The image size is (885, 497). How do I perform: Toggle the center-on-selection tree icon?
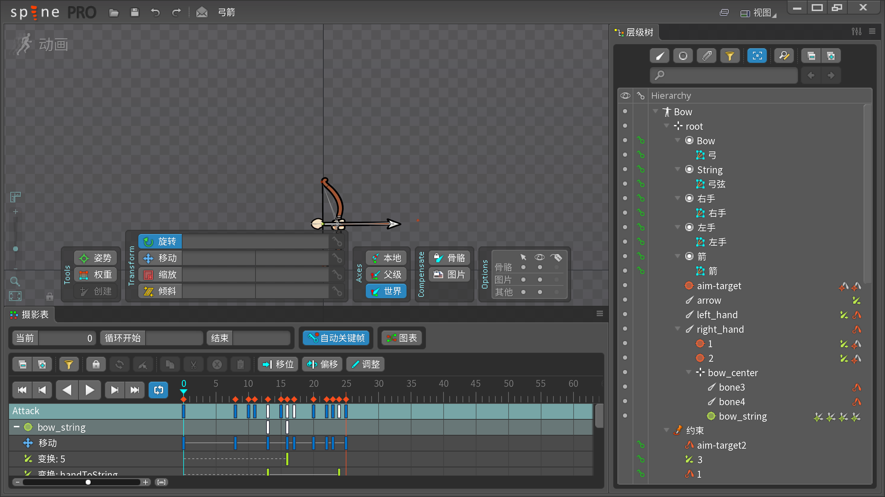757,56
